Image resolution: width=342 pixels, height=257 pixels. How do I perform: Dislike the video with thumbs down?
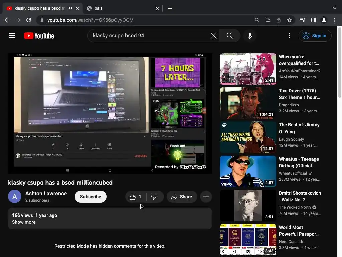click(x=154, y=197)
